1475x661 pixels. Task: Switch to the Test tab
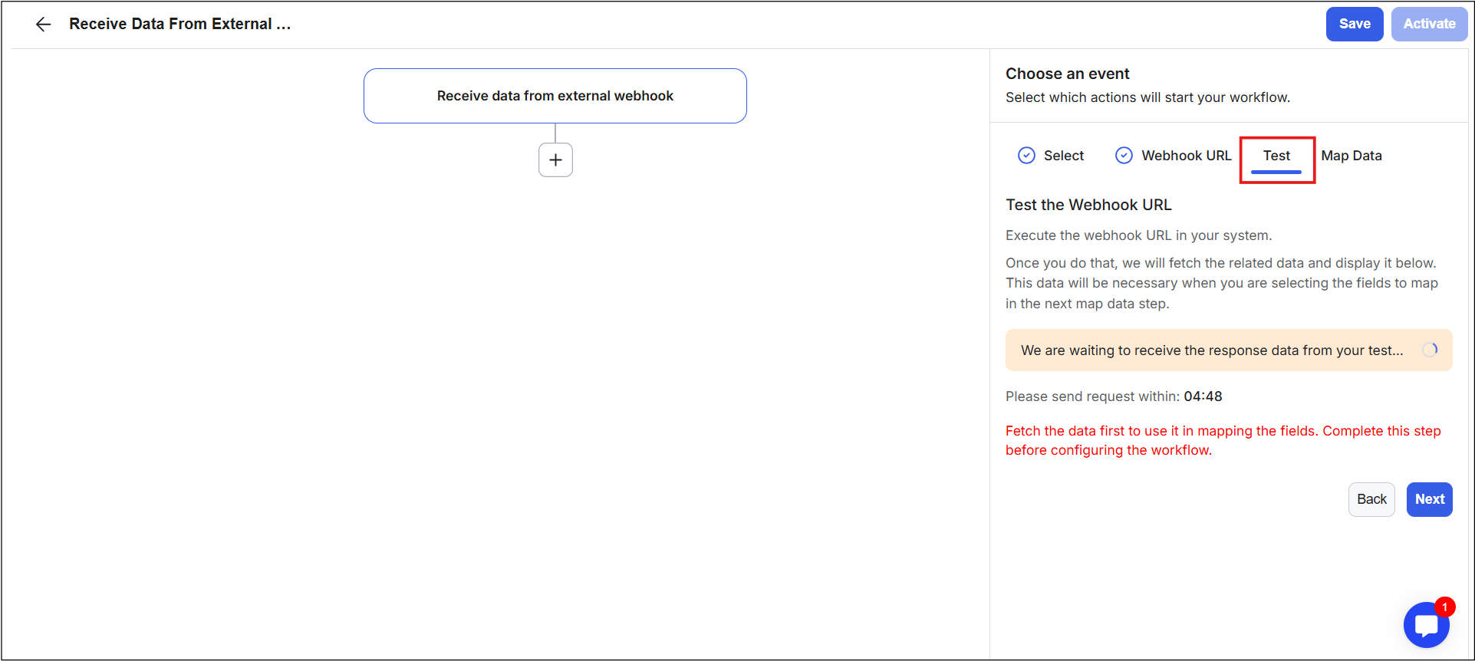1276,156
